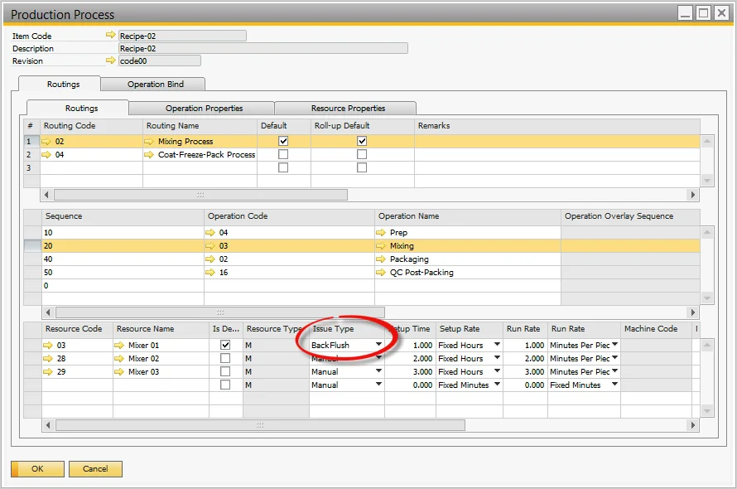Open link arrow next to Revision field

tap(110, 61)
